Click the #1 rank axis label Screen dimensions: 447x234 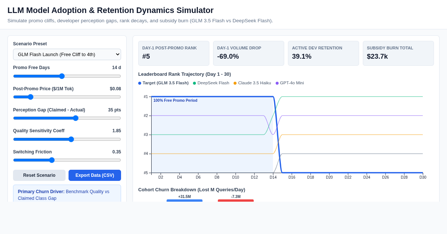point(146,97)
